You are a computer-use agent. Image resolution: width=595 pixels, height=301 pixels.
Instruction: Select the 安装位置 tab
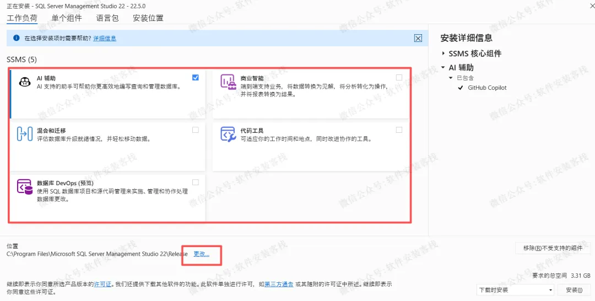(x=148, y=18)
